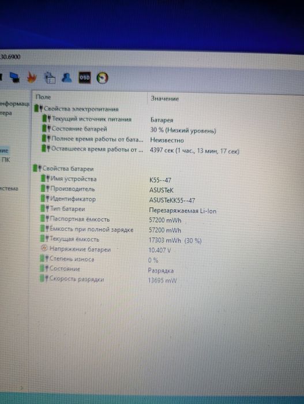Select the Состояние field label

click(x=65, y=268)
